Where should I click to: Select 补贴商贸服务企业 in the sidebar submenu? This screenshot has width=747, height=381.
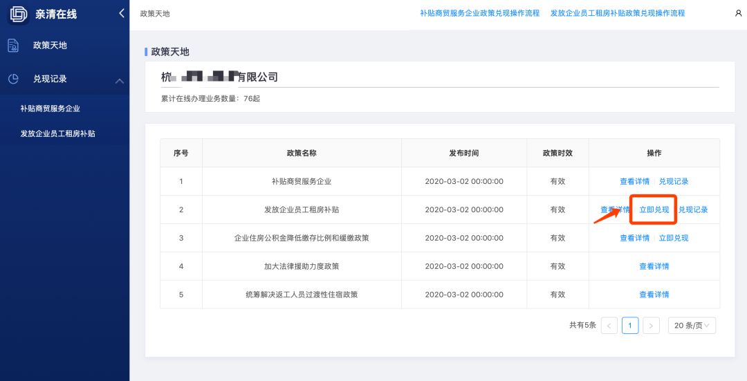[50, 109]
